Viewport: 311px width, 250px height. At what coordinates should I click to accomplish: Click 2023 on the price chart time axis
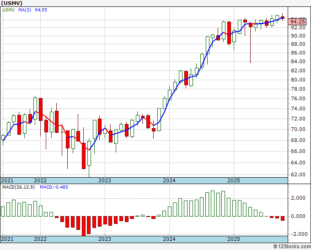pyautogui.click(x=105, y=180)
